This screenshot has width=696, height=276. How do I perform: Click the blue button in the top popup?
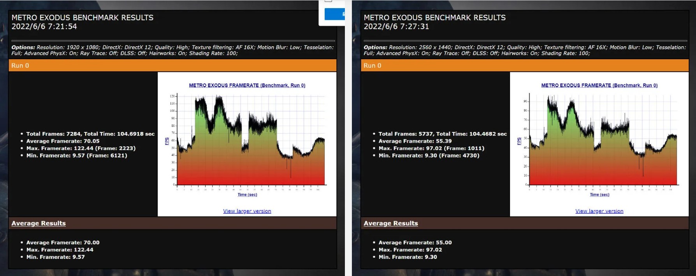(x=335, y=14)
